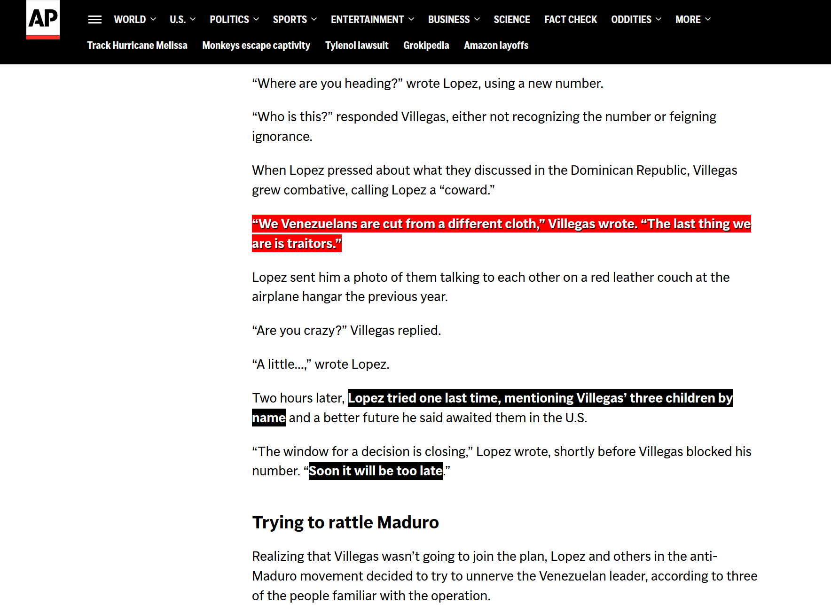Click the '“Are you crazy?” Villegas replied' line
The image size is (831, 612).
[x=346, y=331]
